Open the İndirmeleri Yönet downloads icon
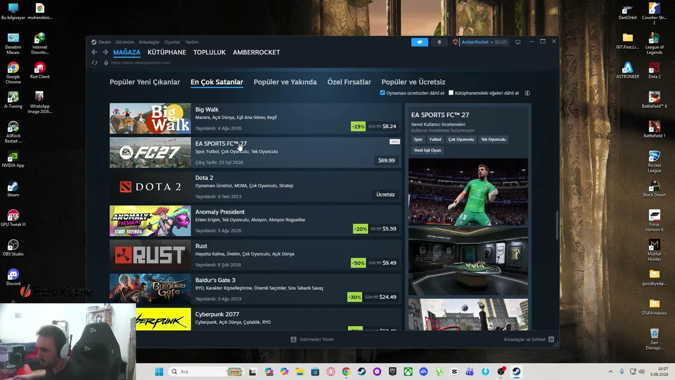This screenshot has height=380, width=675. click(294, 339)
